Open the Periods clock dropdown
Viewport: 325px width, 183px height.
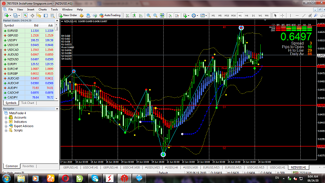pyautogui.click(x=197, y=16)
